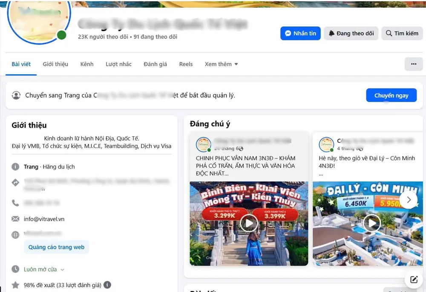Open the 23K người theo dõi followers link

[103, 37]
